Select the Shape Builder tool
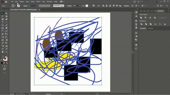The height and width of the screenshot is (95, 170). point(2,37)
